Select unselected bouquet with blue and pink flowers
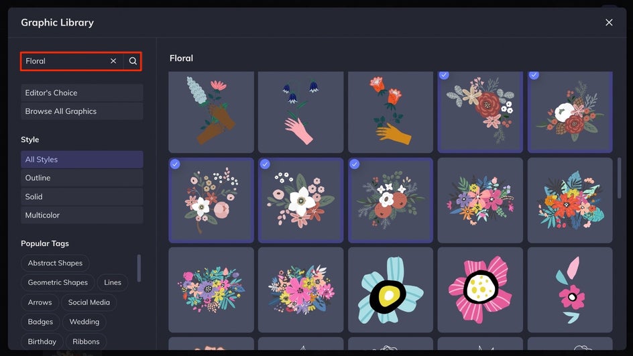The image size is (633, 356). (480, 200)
